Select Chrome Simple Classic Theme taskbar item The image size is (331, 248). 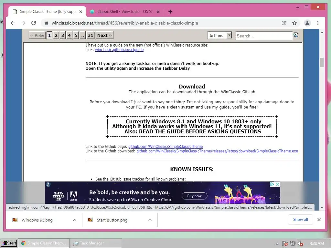click(44, 243)
